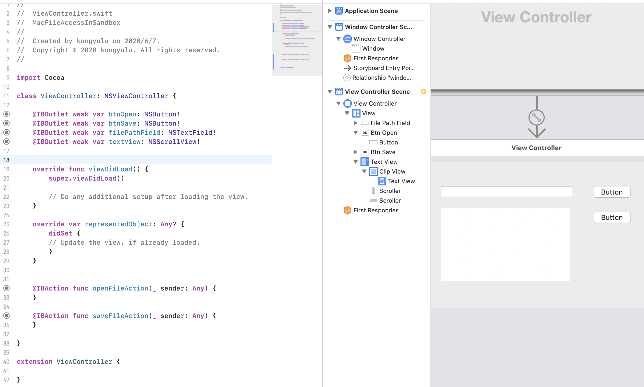Screen dimensions: 644x387
Task: Select the blue Window Controller icon
Action: [x=347, y=39]
